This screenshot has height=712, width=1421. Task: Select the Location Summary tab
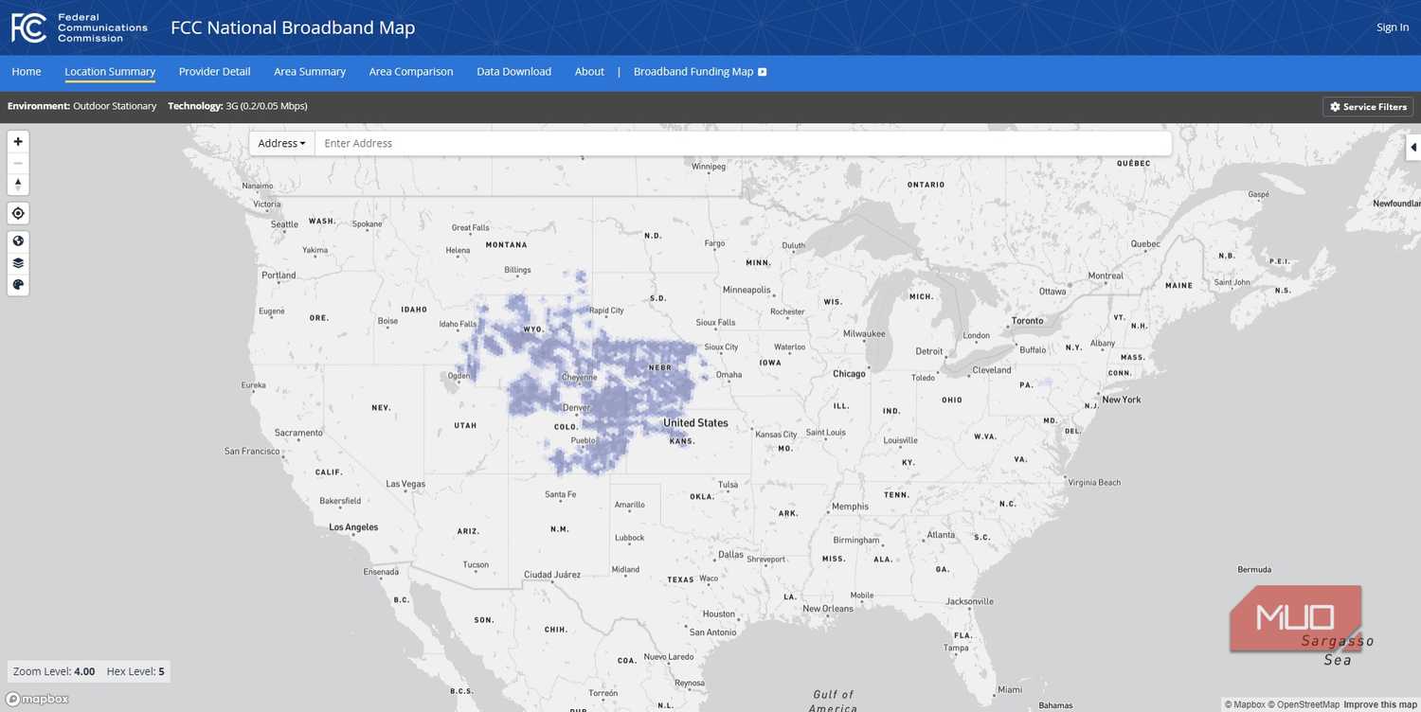point(110,72)
